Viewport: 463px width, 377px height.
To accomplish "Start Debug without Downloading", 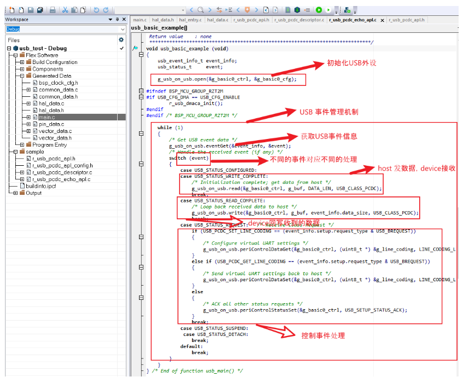I will click(x=328, y=10).
